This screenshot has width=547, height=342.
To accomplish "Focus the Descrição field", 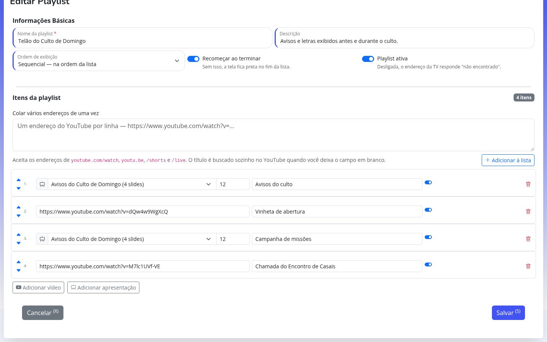I will tap(405, 38).
